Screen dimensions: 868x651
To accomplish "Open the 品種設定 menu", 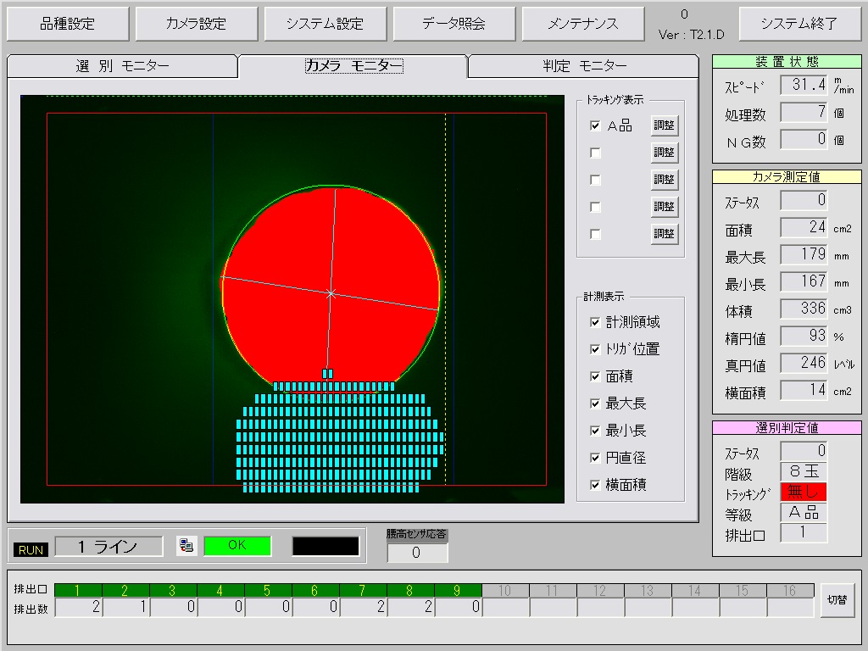I will pos(69,24).
